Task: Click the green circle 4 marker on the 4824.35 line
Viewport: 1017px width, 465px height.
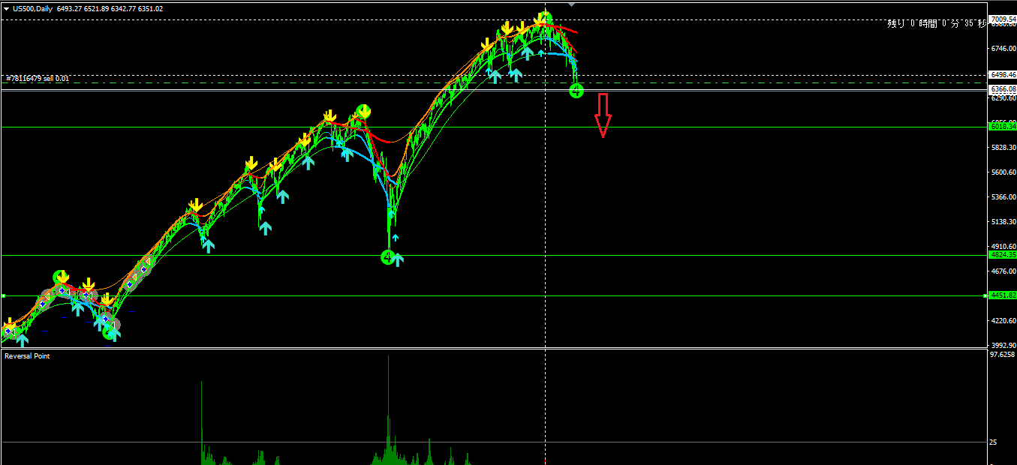Action: click(x=387, y=257)
